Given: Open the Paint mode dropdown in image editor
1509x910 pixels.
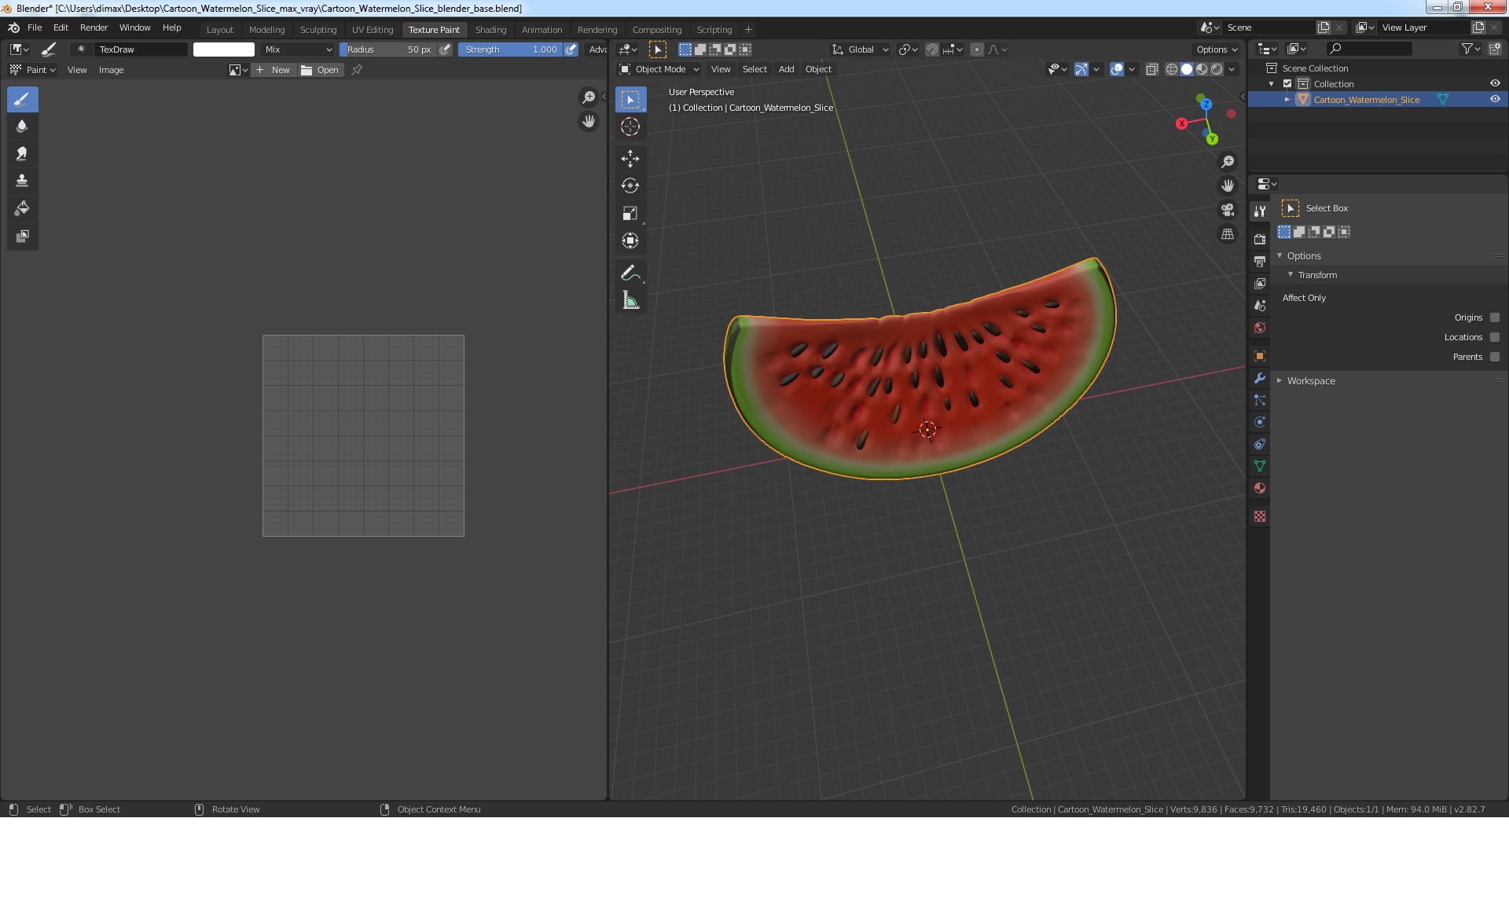Looking at the screenshot, I should pyautogui.click(x=32, y=70).
